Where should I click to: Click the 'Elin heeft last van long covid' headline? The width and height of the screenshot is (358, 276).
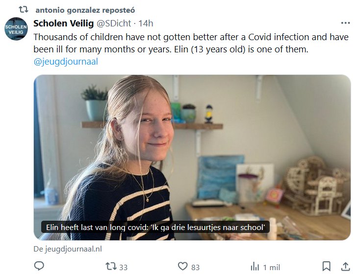(154, 228)
